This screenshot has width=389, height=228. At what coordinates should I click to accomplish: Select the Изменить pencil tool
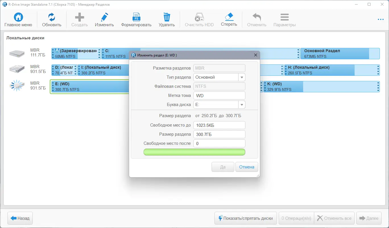click(104, 17)
